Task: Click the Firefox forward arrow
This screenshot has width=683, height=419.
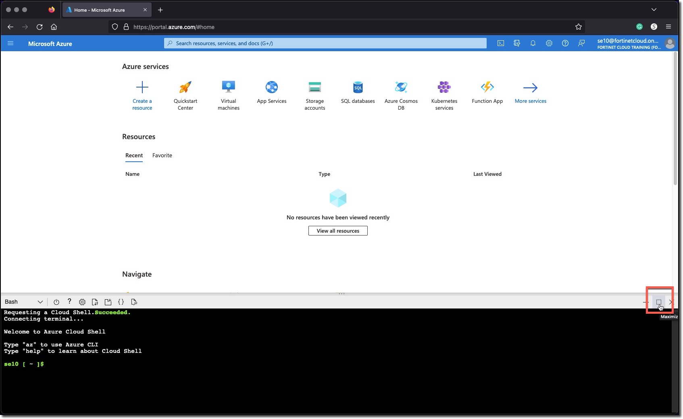Action: coord(25,27)
